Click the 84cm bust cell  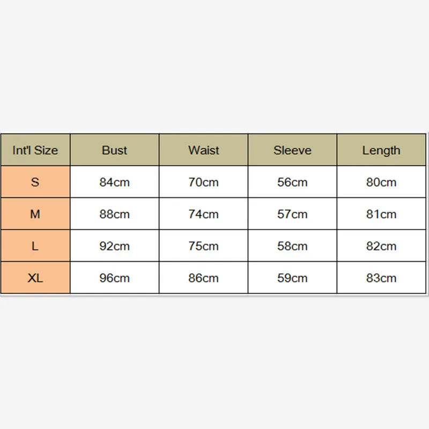[115, 182]
